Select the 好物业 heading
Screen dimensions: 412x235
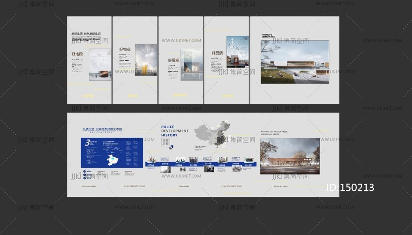coord(125,49)
